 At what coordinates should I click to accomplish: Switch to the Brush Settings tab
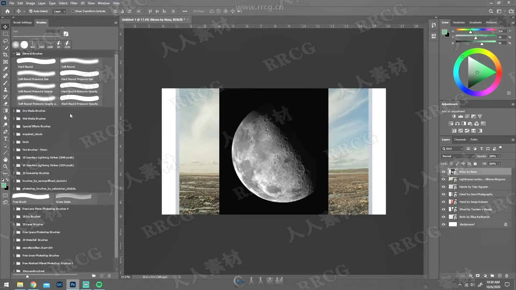23,23
